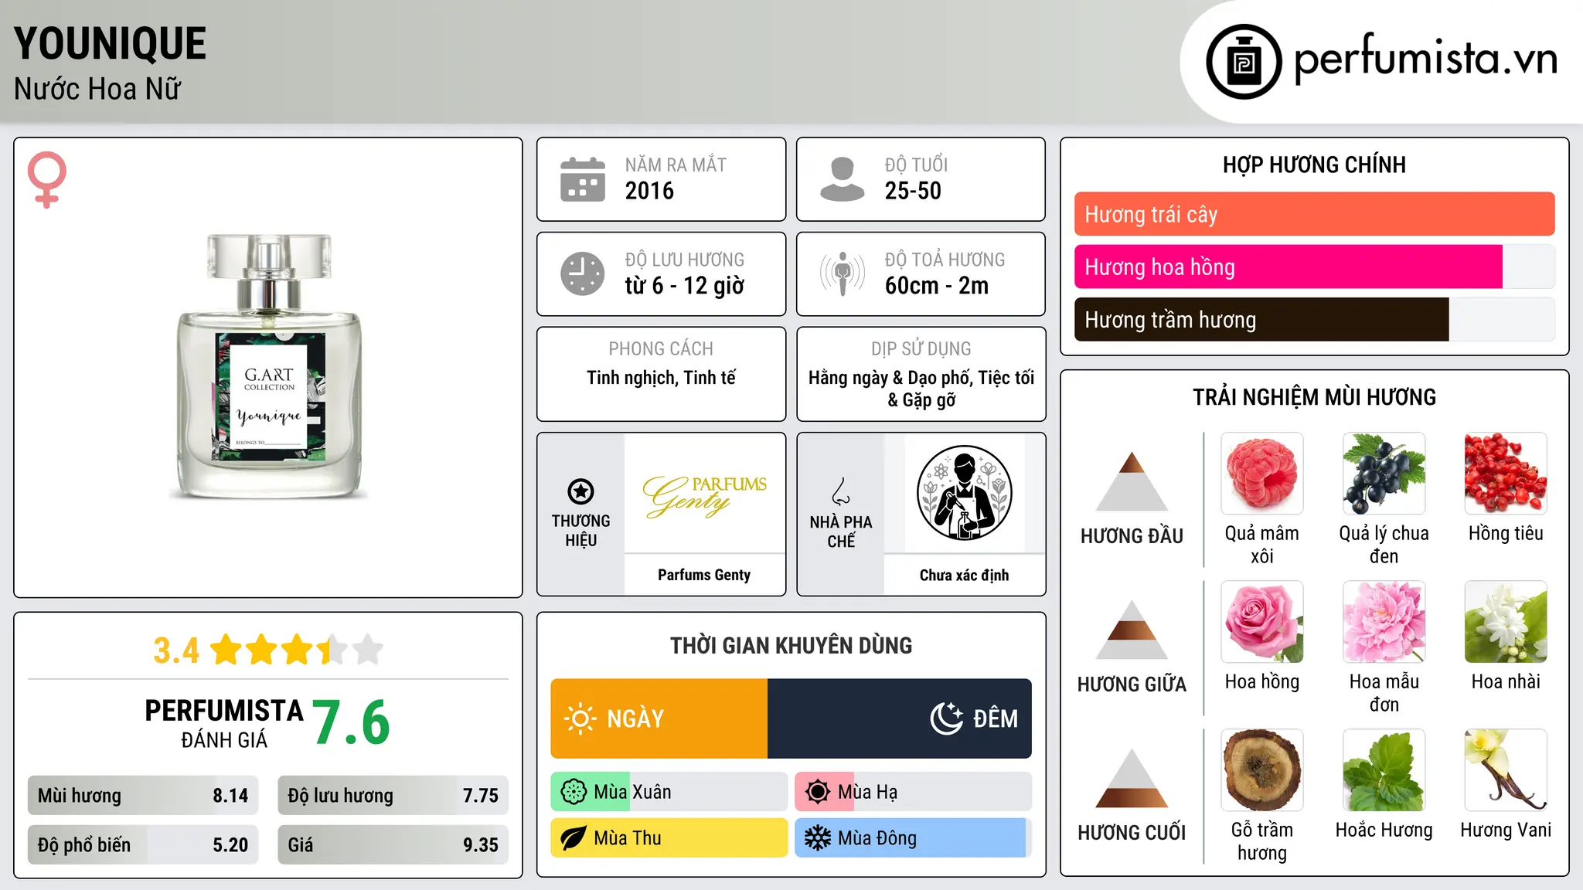Screen dimensions: 1583x890
Task: Click the longevity value từ 6 - 12 giờ
Action: [684, 286]
